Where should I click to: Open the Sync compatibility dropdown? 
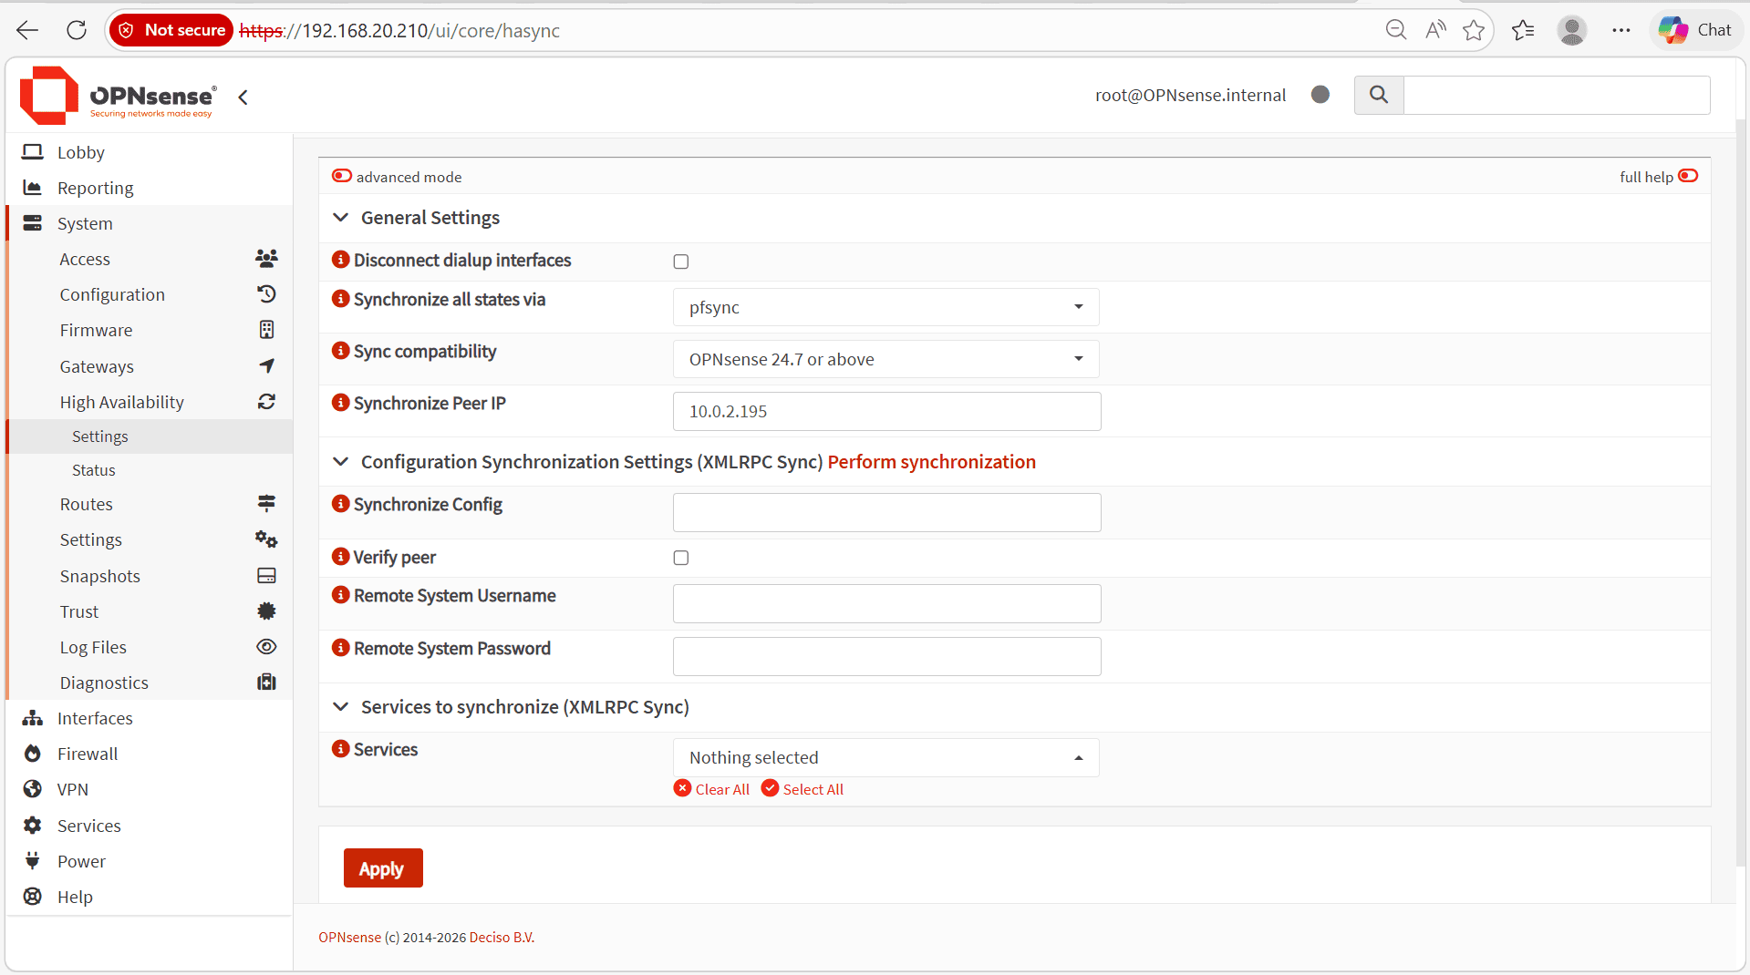tap(886, 359)
